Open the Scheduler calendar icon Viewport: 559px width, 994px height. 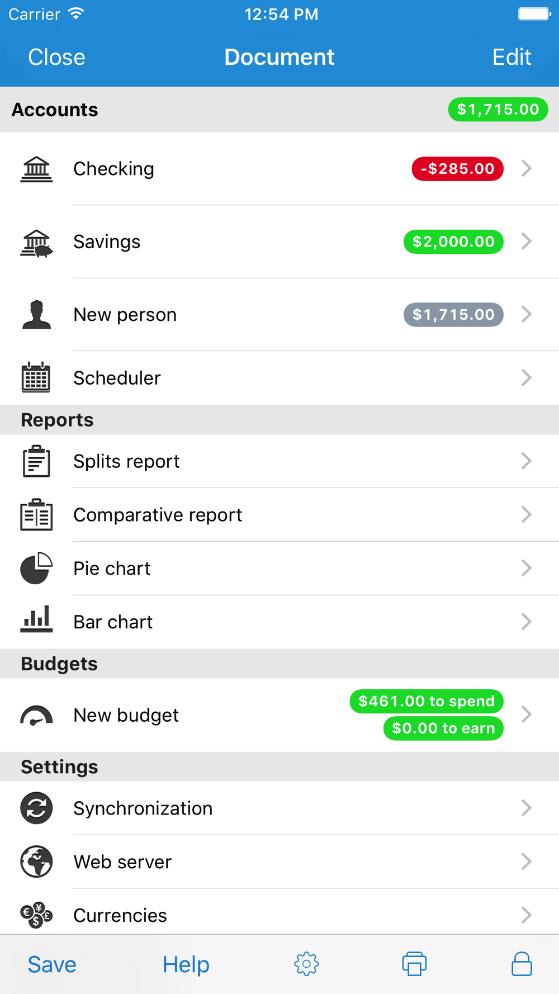pyautogui.click(x=36, y=377)
